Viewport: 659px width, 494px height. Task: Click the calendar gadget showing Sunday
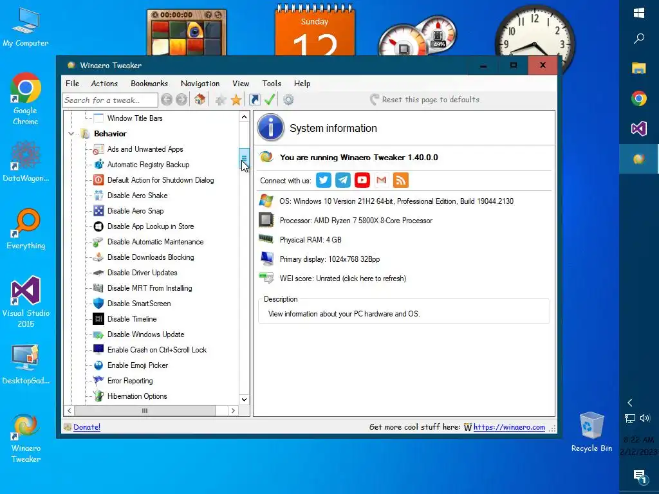314,30
